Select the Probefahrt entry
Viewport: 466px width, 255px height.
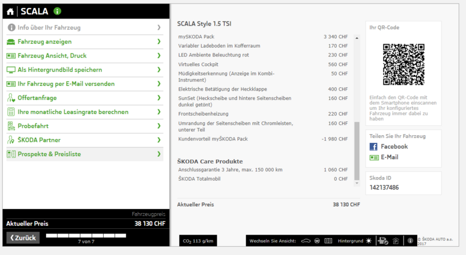tap(84, 126)
